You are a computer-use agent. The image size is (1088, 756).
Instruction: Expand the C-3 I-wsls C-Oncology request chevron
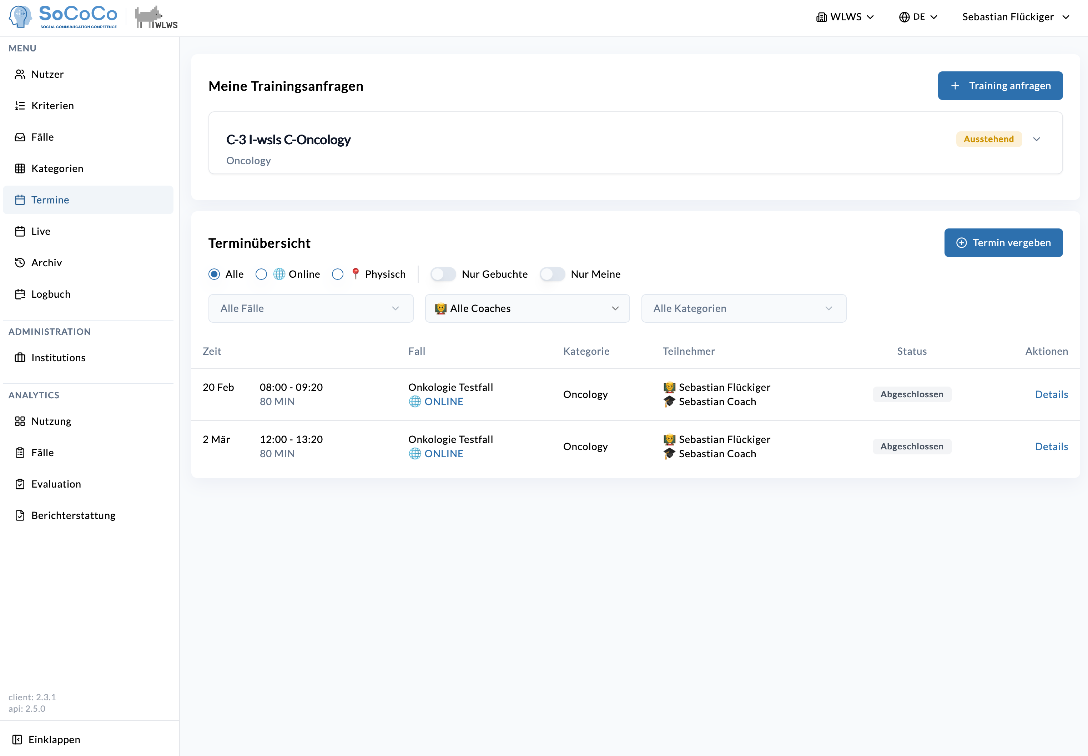pyautogui.click(x=1036, y=139)
